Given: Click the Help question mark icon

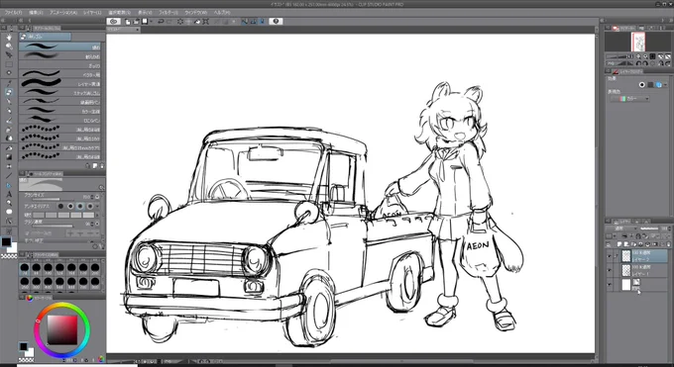Looking at the screenshot, I should coord(276,21).
